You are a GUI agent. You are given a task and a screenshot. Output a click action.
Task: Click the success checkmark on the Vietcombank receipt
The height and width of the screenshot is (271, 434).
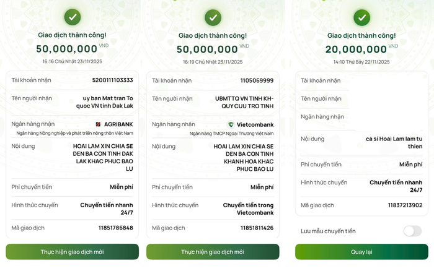tap(213, 17)
